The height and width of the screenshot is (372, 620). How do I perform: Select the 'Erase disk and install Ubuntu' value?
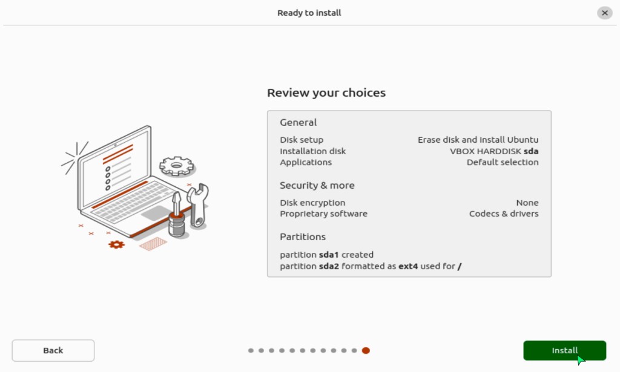click(478, 140)
